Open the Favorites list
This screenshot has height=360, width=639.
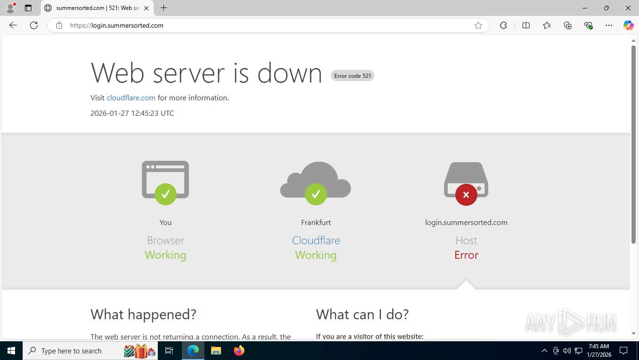[x=547, y=25]
